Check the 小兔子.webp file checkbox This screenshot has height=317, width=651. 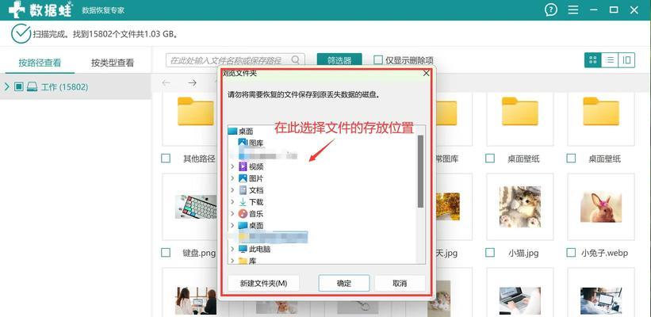point(571,252)
